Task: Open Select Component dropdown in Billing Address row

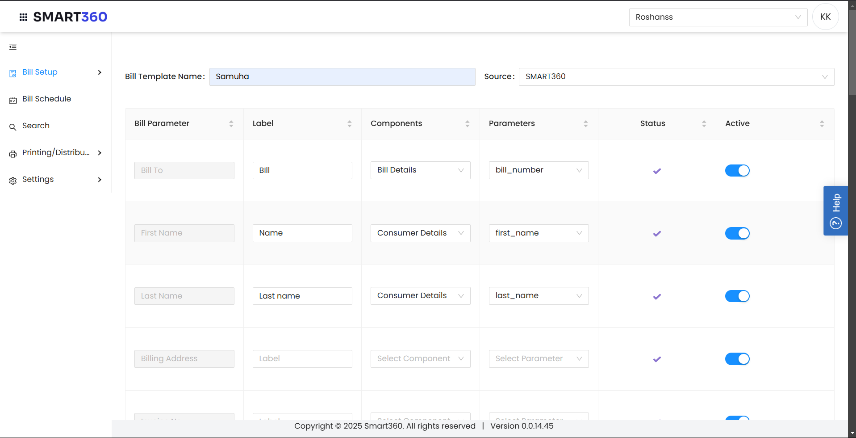Action: (x=420, y=359)
